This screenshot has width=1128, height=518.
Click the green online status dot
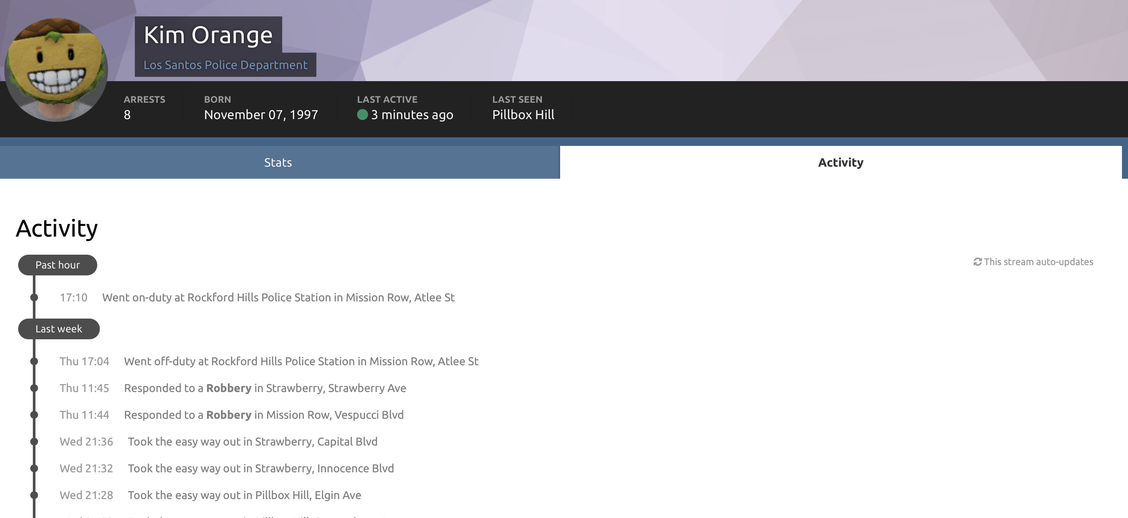click(362, 115)
